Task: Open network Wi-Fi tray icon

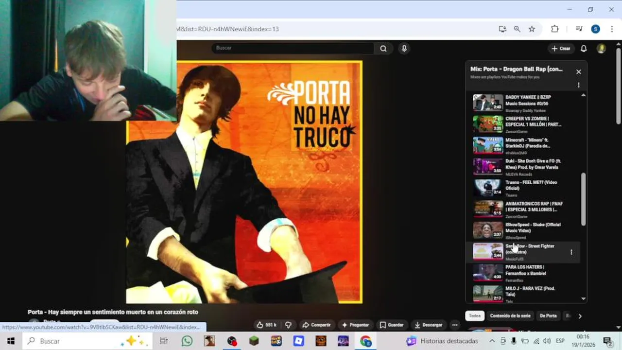Action: (536, 341)
